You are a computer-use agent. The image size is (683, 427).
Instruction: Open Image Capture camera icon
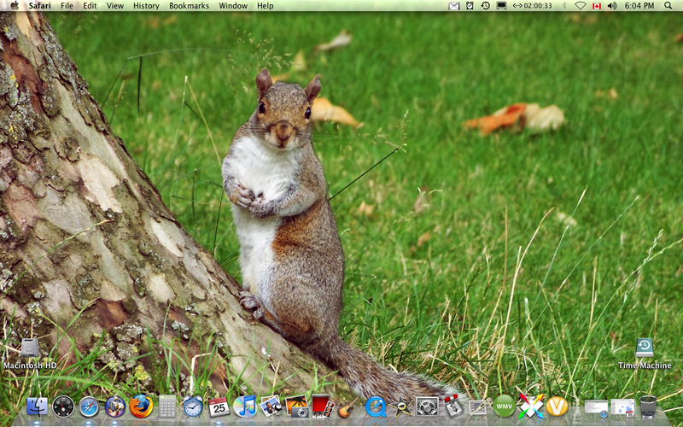pos(297,407)
